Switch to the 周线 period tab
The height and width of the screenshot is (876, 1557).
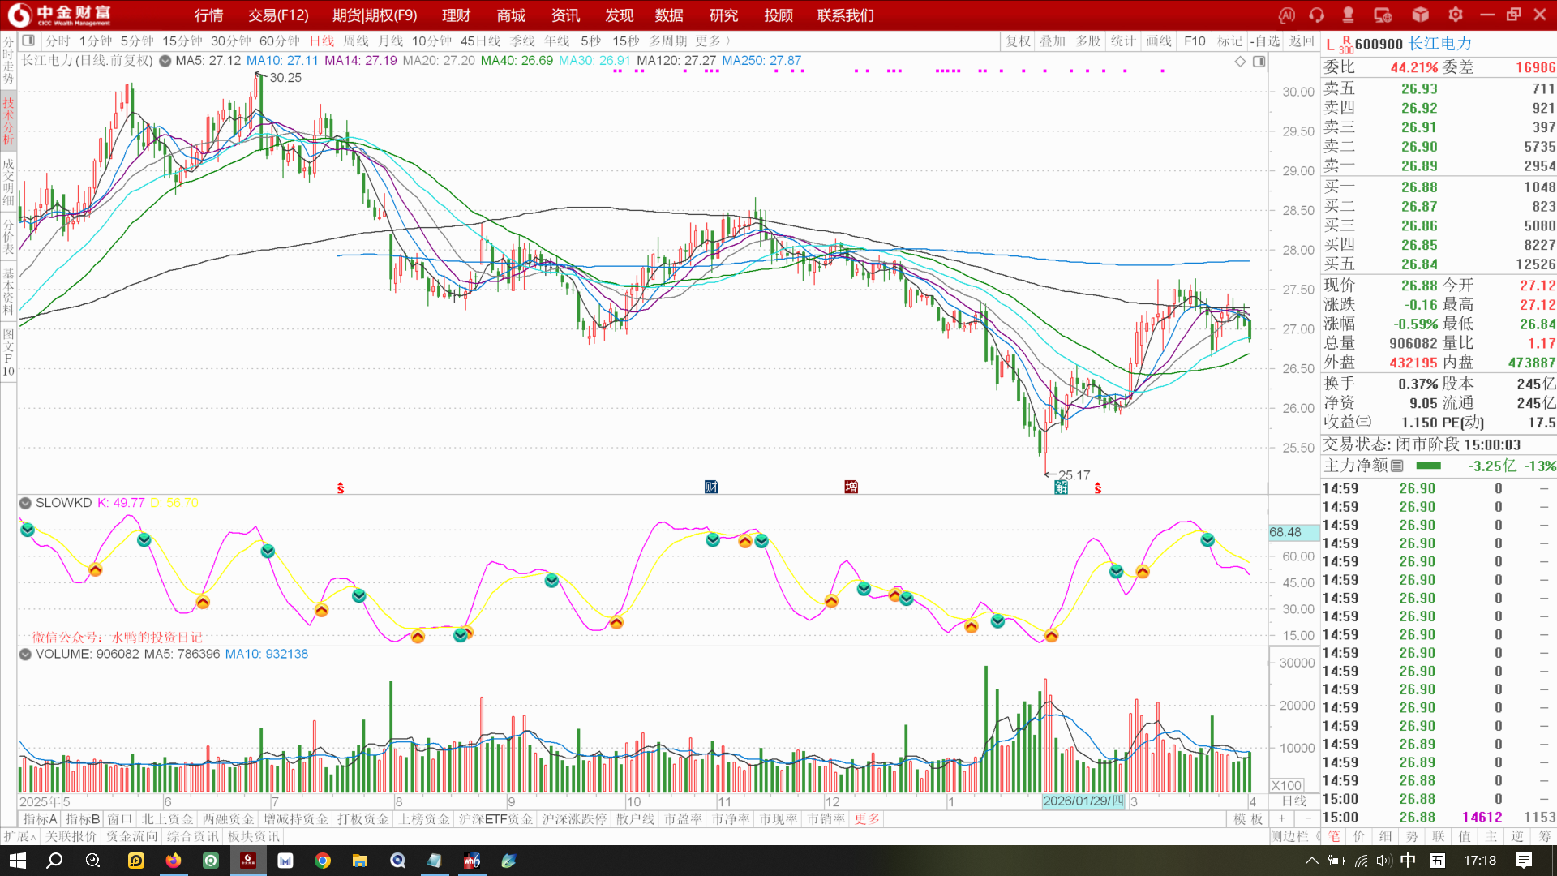pos(355,41)
